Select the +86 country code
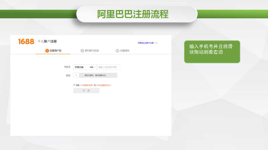The width and height of the screenshot is (268, 150). tap(91, 67)
